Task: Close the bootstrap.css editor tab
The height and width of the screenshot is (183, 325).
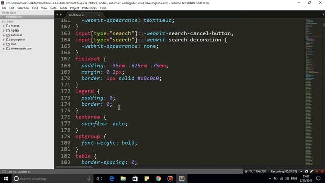Action: coord(99,15)
